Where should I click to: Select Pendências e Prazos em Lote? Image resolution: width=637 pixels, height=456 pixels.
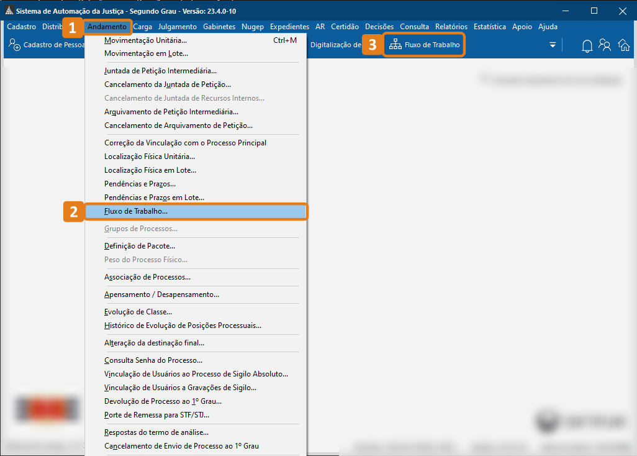point(154,198)
